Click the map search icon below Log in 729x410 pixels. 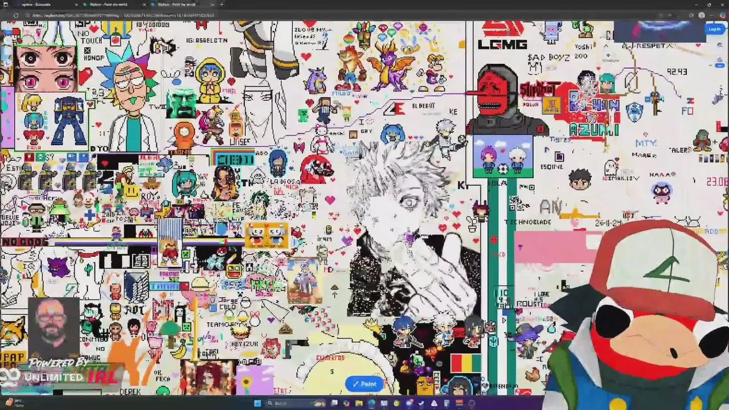[x=720, y=45]
